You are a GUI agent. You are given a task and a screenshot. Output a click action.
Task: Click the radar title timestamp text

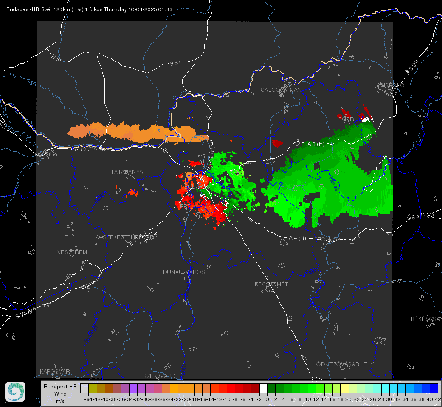point(89,9)
